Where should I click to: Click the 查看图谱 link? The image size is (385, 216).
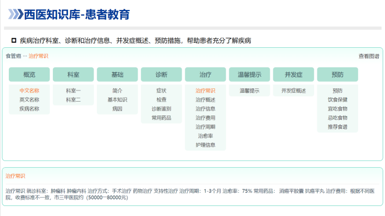369,56
